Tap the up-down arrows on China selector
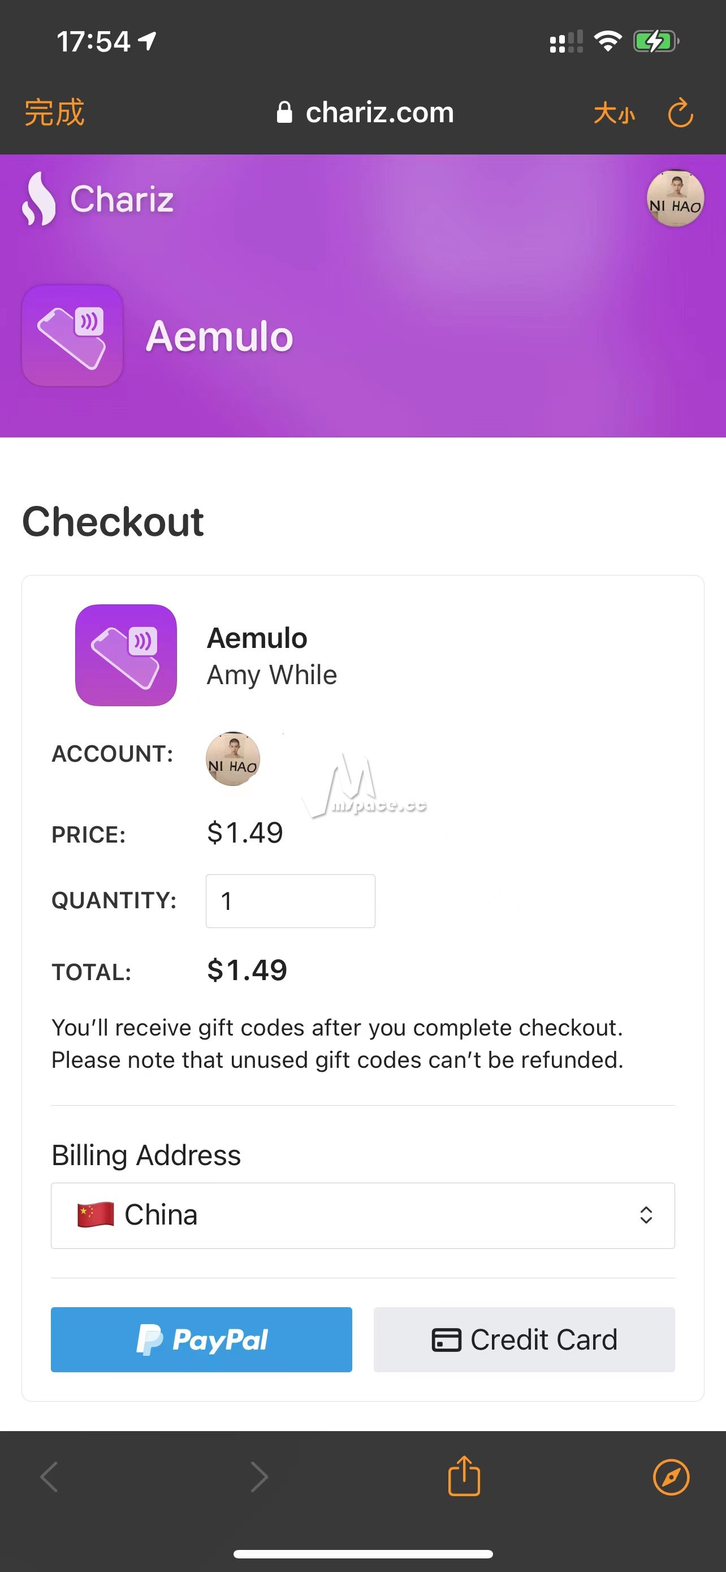 [x=646, y=1215]
